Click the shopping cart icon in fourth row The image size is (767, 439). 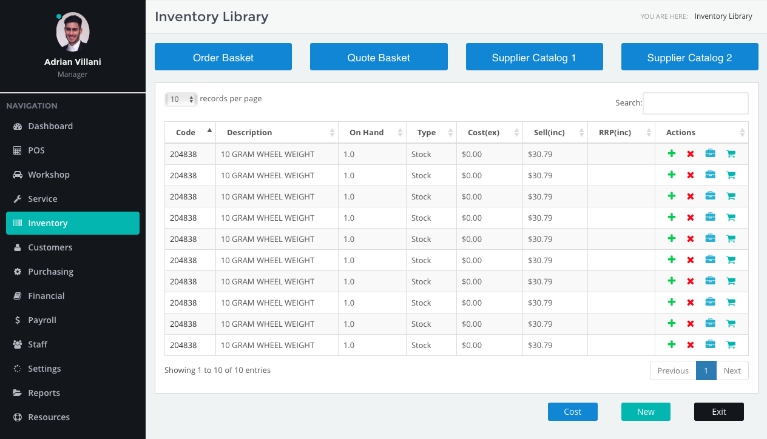[x=731, y=218]
